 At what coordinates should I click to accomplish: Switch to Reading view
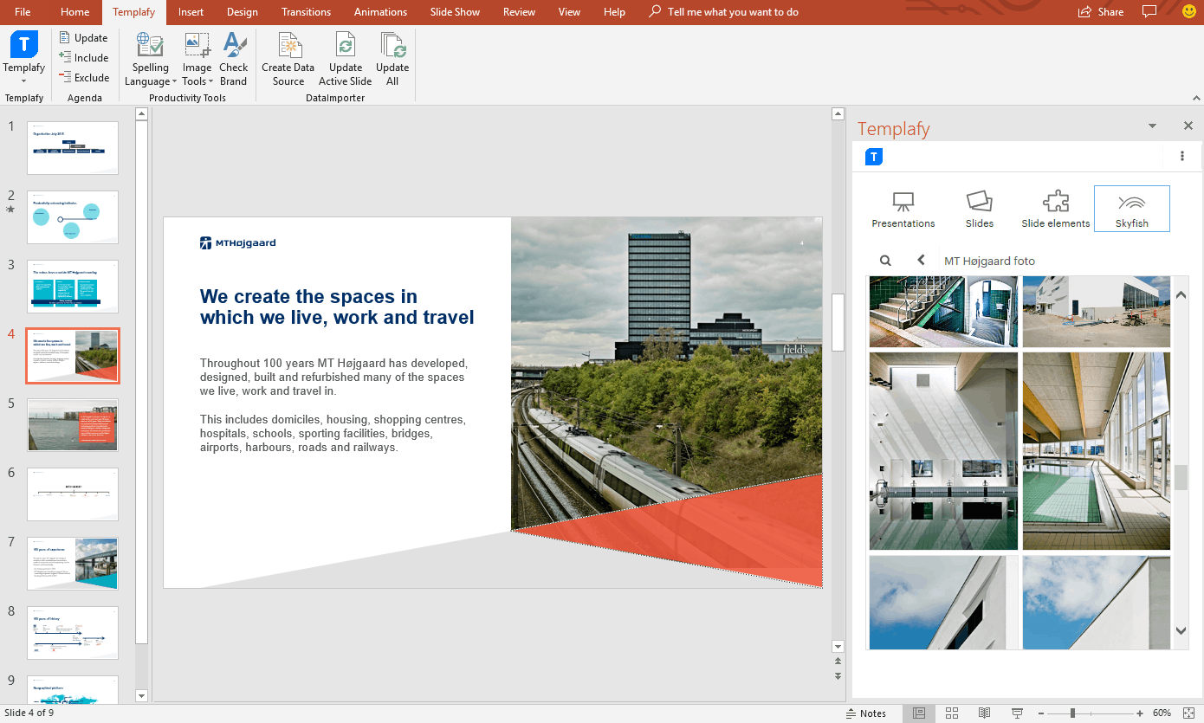985,713
